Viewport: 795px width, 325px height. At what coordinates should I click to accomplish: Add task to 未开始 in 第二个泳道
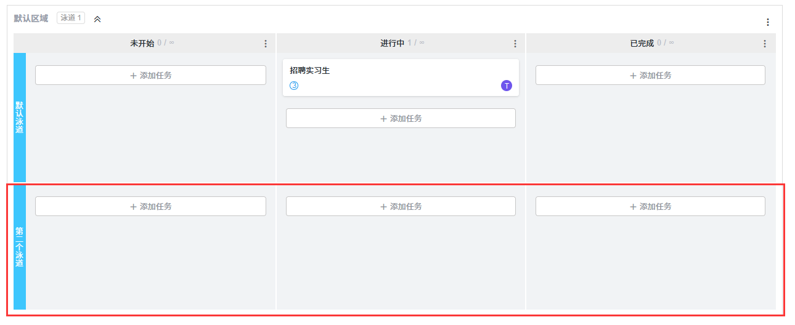tap(150, 206)
